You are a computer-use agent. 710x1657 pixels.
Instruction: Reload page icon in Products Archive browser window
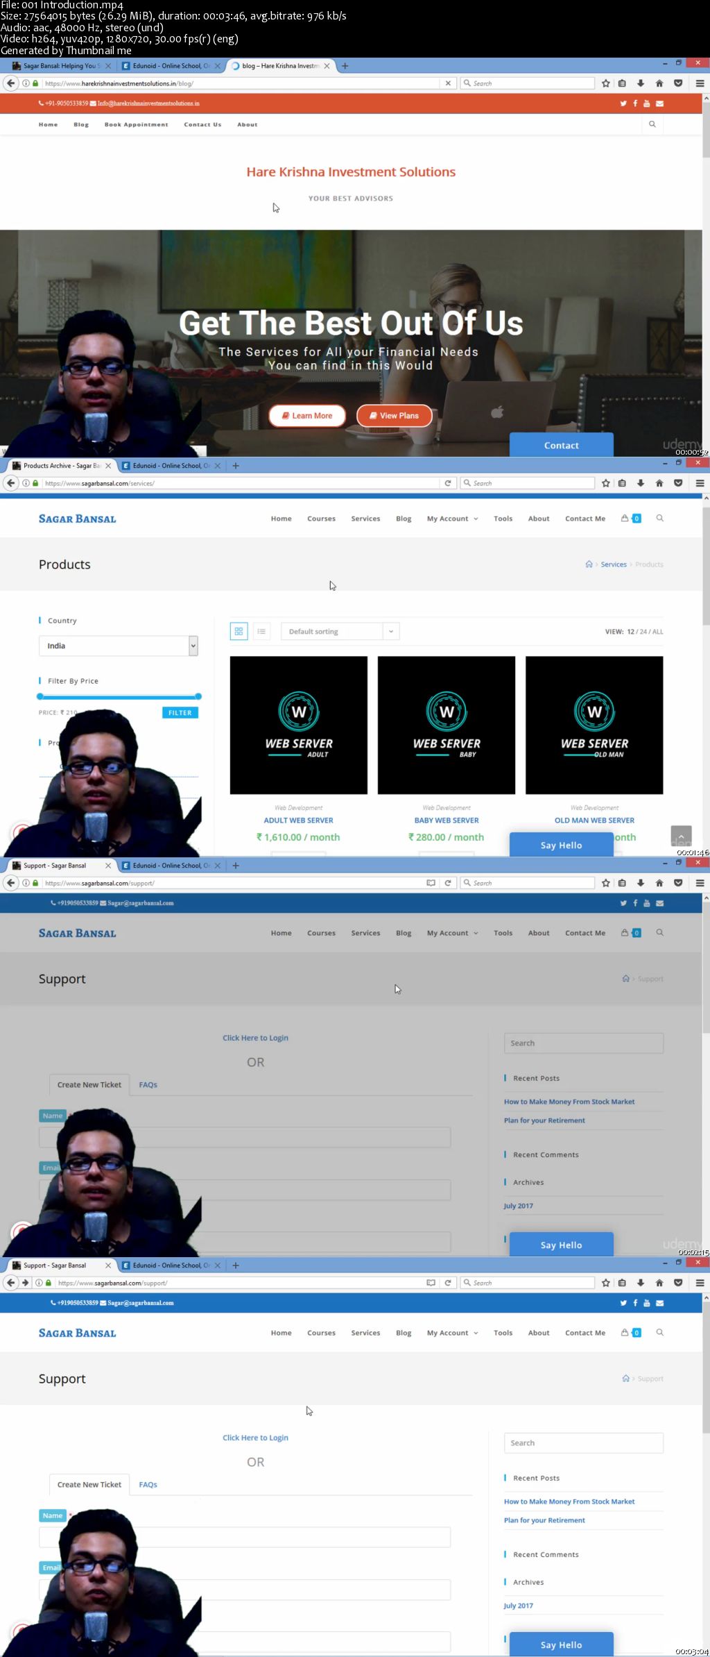coord(448,483)
